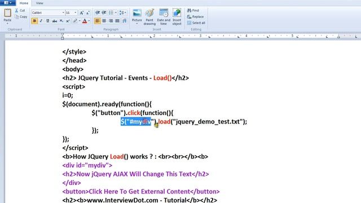Click the Shrink font icon

(x=87, y=13)
